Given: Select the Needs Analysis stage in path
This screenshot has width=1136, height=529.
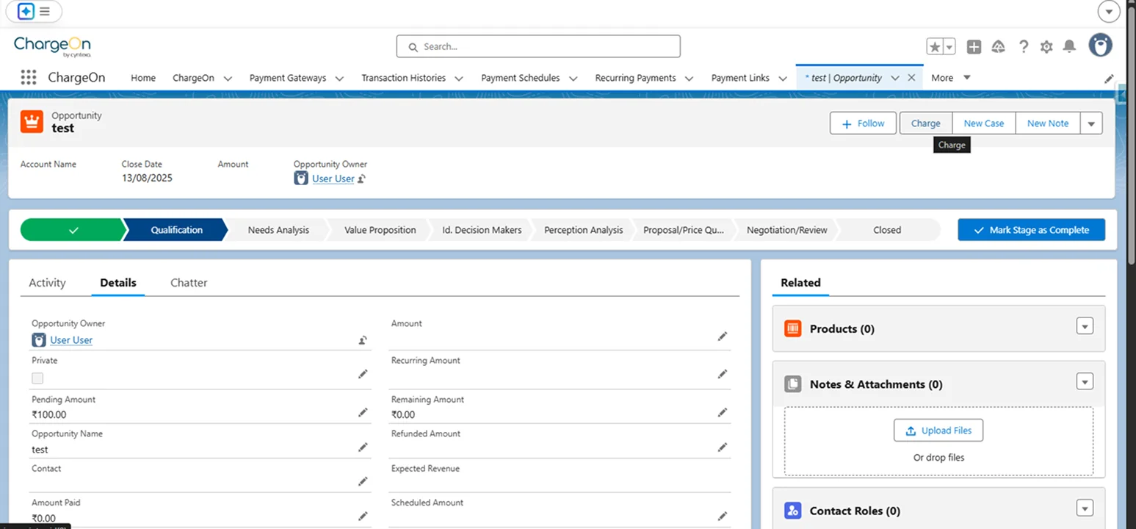Looking at the screenshot, I should point(278,230).
